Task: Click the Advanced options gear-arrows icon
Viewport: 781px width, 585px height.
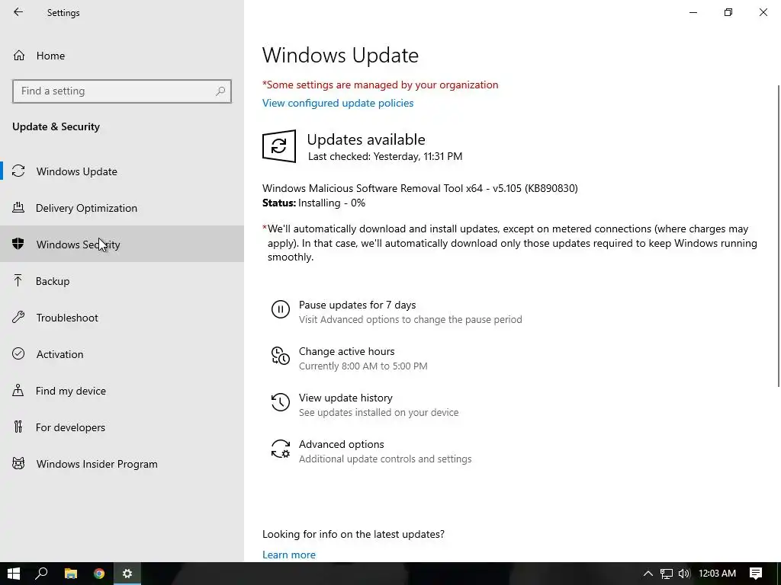Action: [x=281, y=449]
